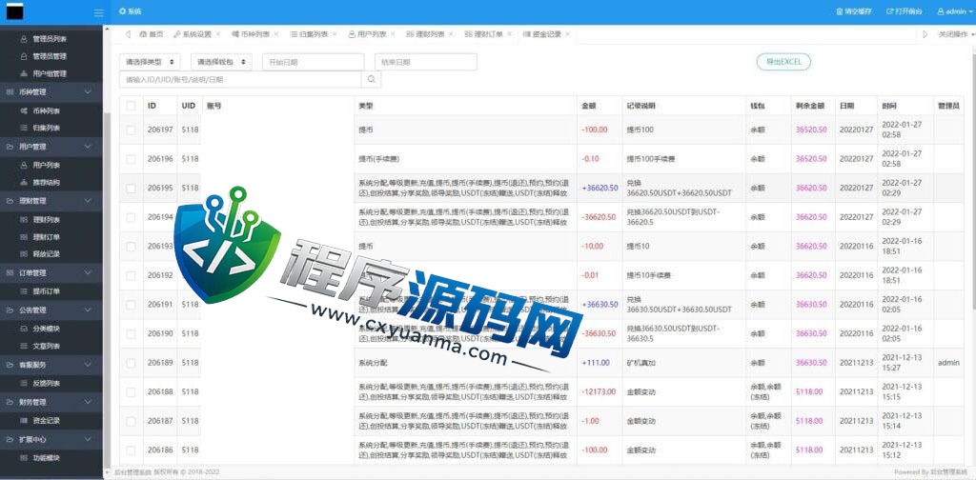The image size is (976, 480).
Task: Open 管理员列表 in the sidebar
Action: click(51, 38)
